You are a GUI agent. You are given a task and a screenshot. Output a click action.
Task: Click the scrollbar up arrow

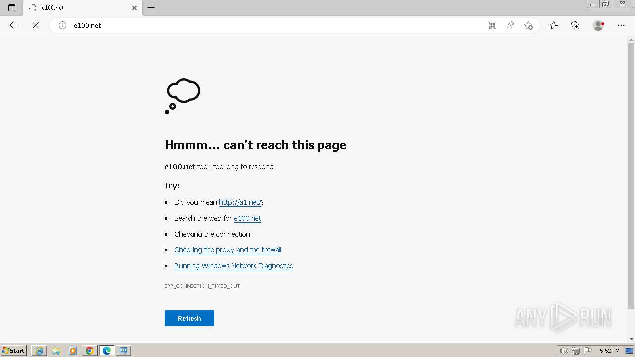(631, 39)
